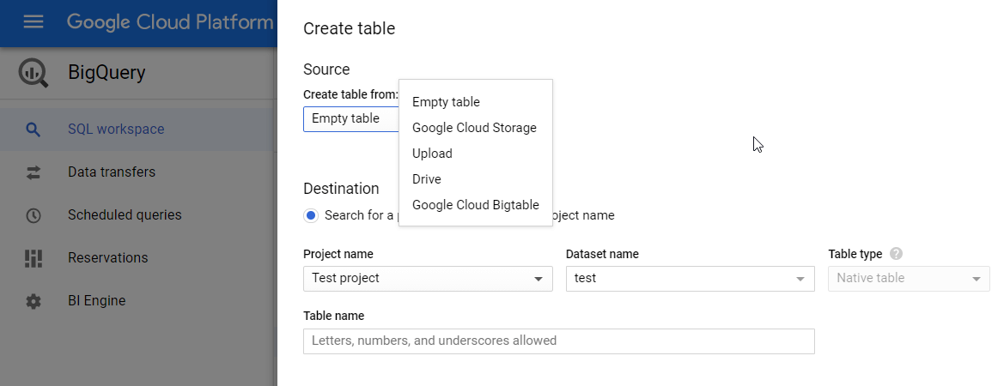Click the Source section heading

click(x=326, y=69)
